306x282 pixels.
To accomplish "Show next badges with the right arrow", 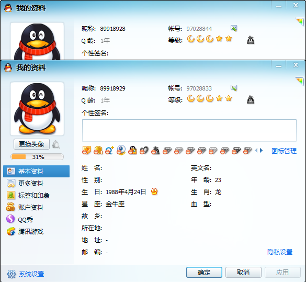I will [262, 151].
